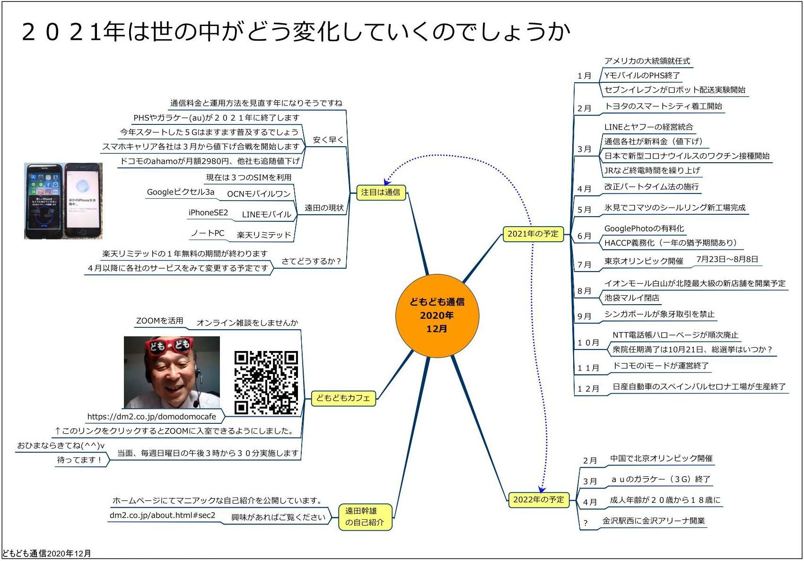Click the central node どもども通信 2020年12月
Screen dimensions: 804x561
437,316
